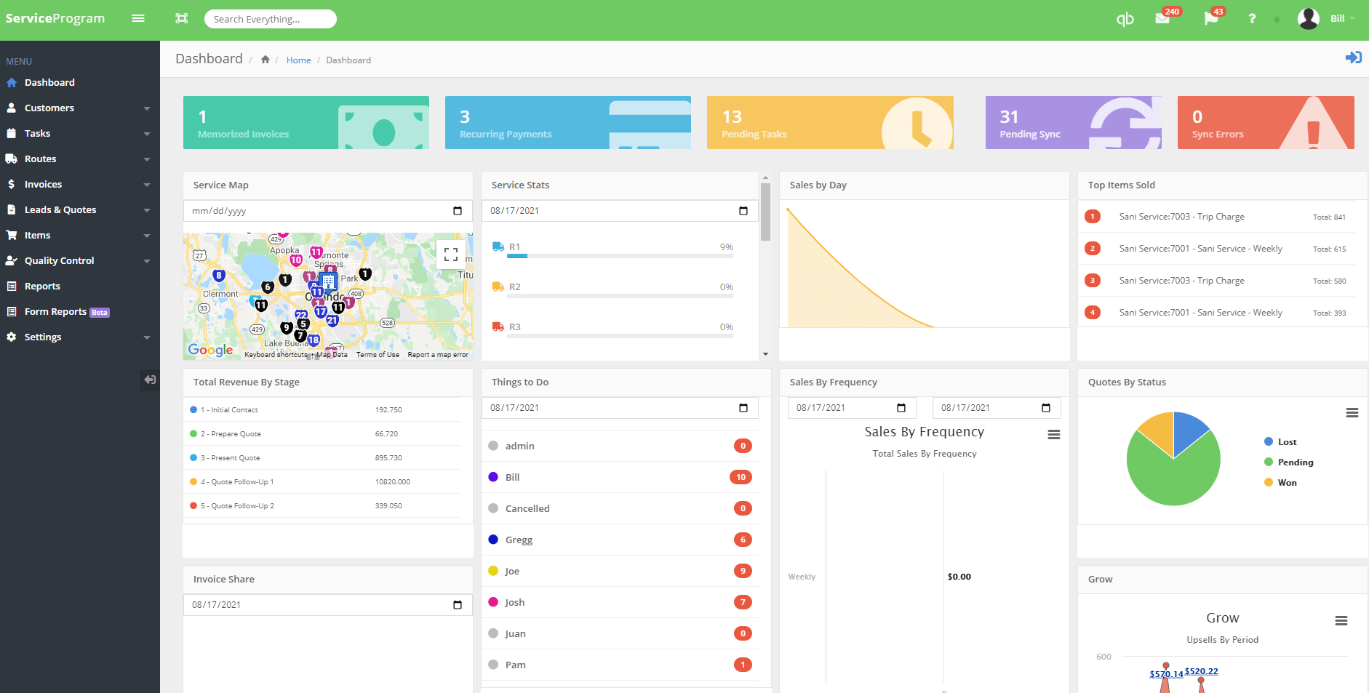Select Josh in the Things to Do list
This screenshot has height=693, width=1369.
tap(620, 603)
